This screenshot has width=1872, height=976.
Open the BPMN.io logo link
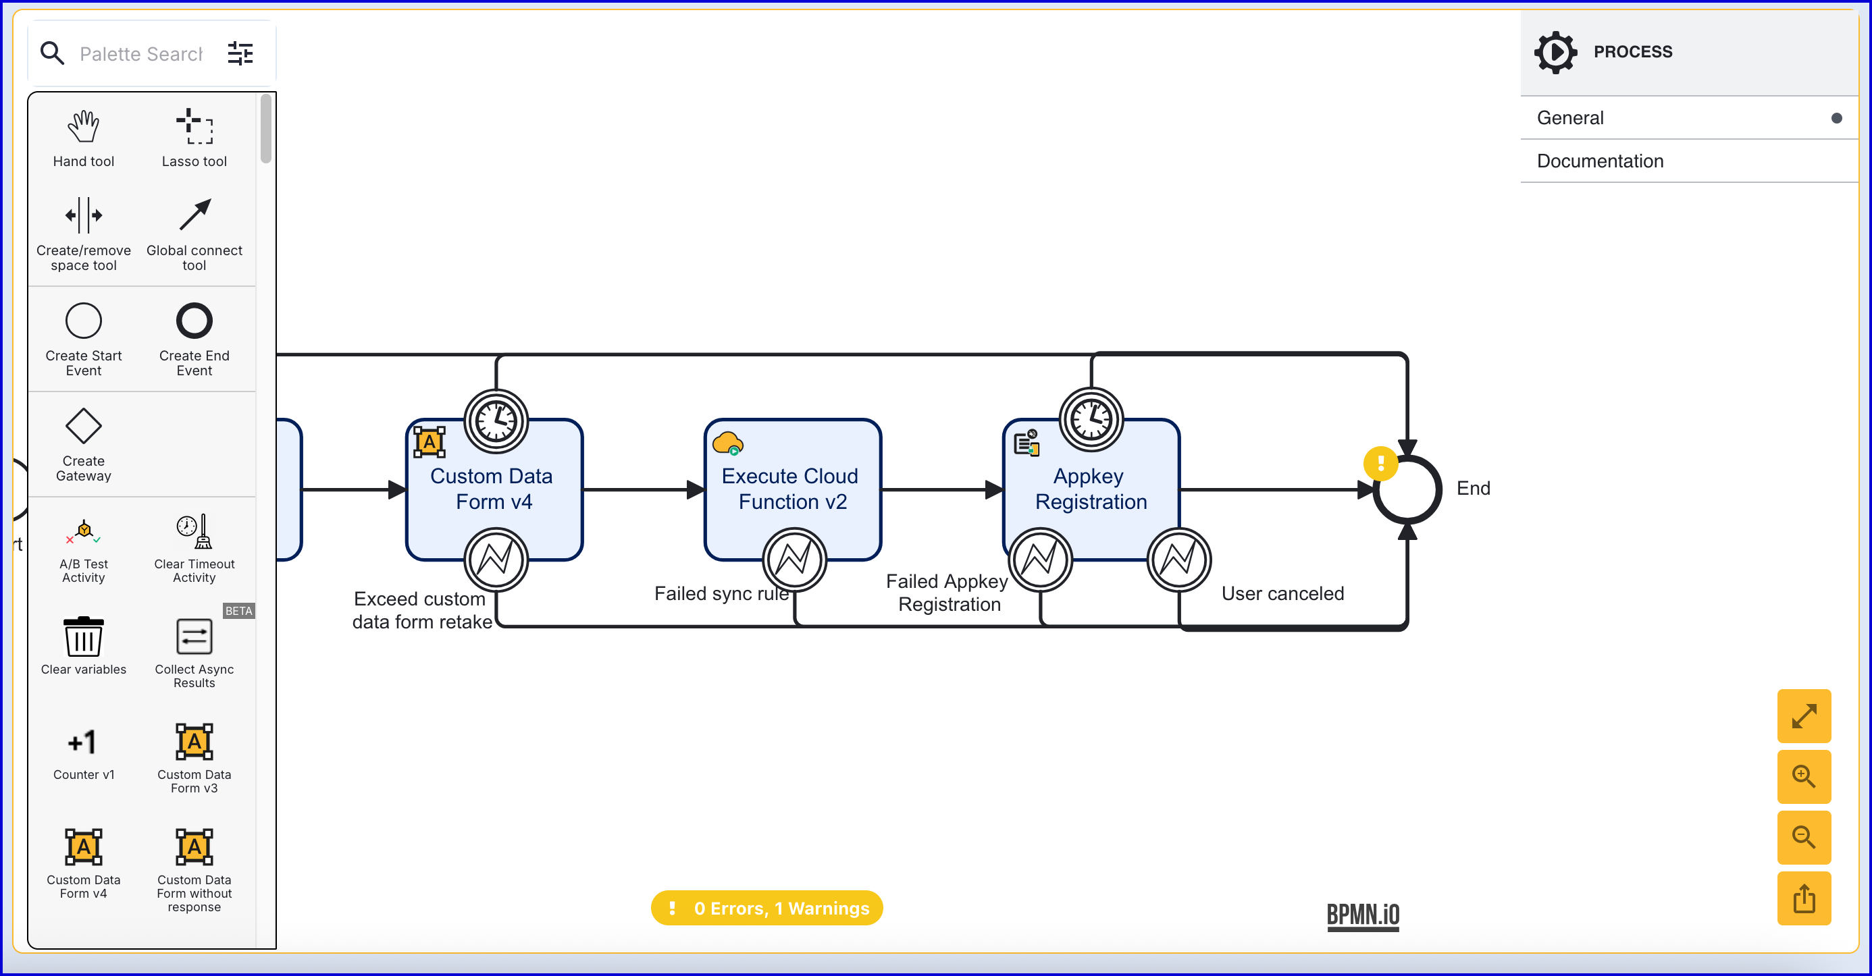[1363, 915]
